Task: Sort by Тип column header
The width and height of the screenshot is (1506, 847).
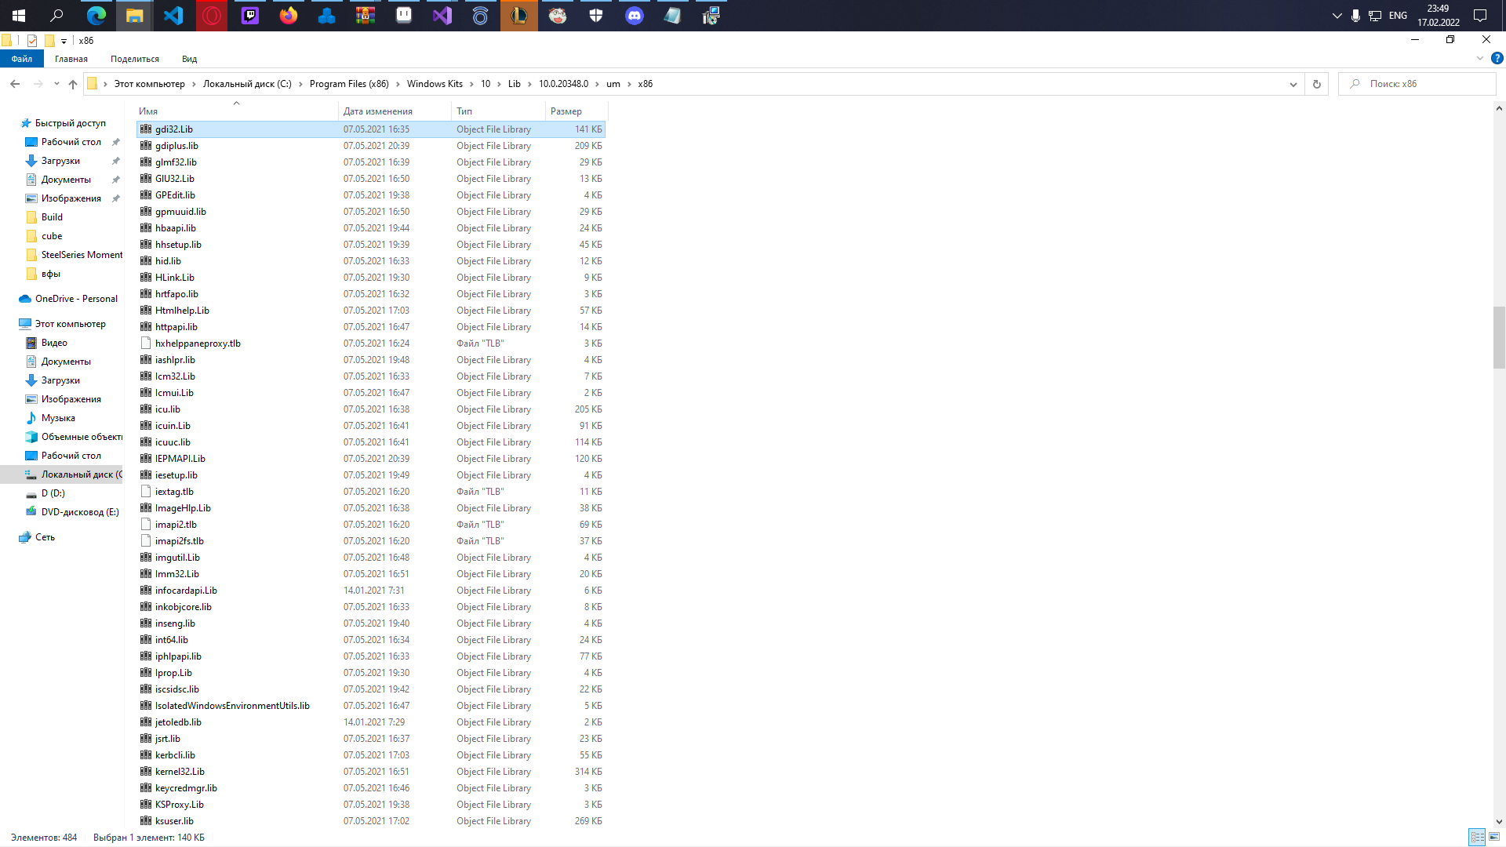Action: click(x=499, y=111)
